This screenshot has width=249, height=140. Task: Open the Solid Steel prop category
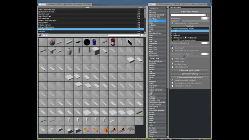tap(91, 31)
